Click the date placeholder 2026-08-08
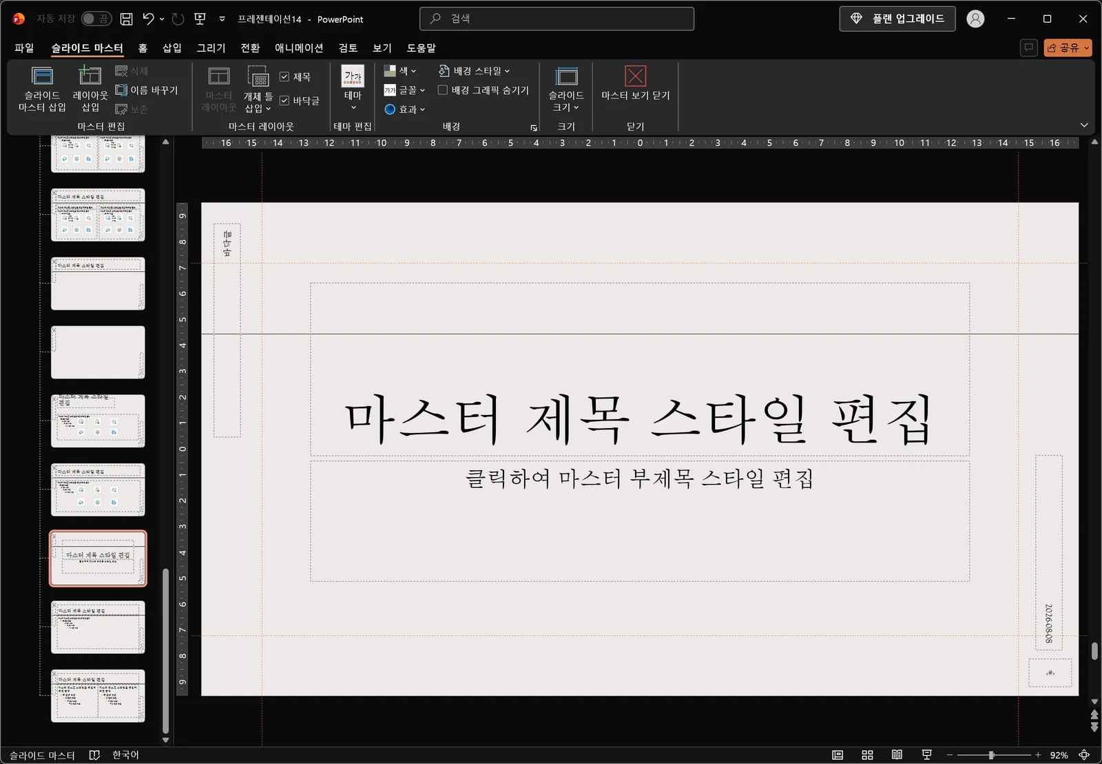 pos(1048,624)
